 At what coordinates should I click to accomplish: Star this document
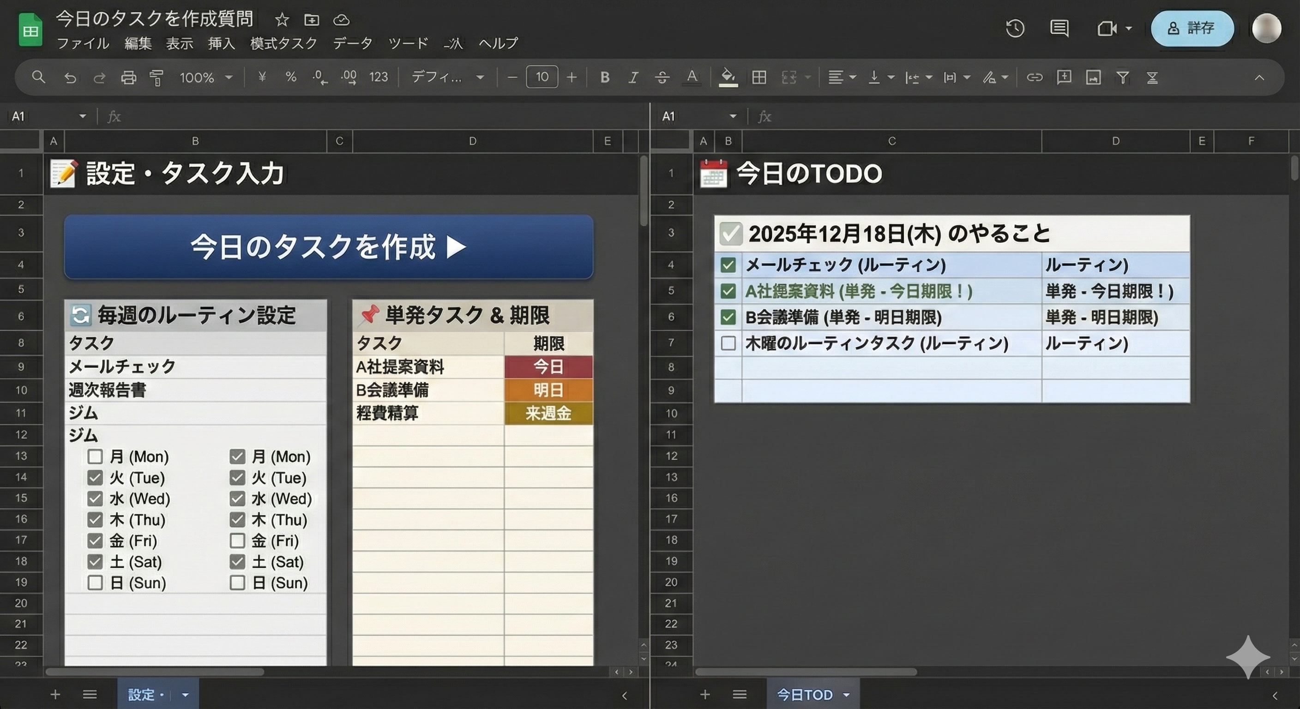pyautogui.click(x=282, y=20)
